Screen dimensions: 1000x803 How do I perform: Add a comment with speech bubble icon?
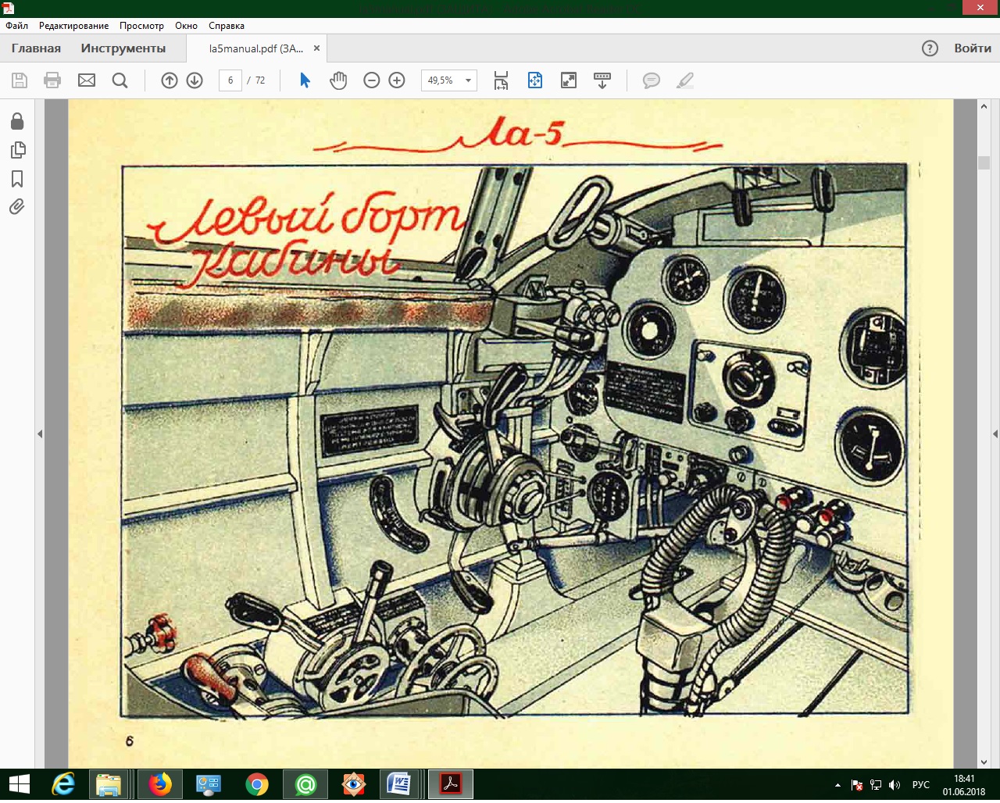[x=651, y=80]
